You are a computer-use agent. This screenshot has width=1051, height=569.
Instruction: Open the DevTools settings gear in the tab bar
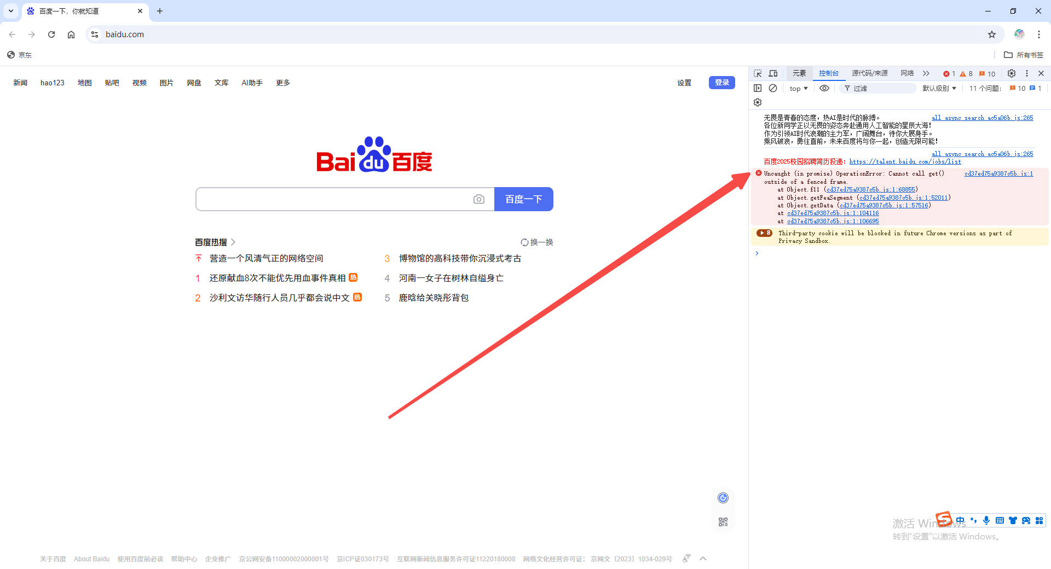[x=1012, y=73]
